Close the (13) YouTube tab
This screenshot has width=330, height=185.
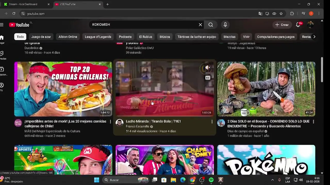100,4
